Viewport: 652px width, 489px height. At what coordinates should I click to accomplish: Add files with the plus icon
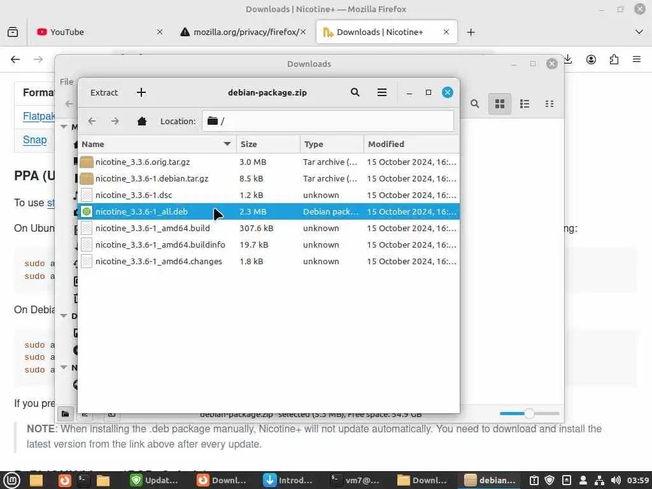coord(141,92)
